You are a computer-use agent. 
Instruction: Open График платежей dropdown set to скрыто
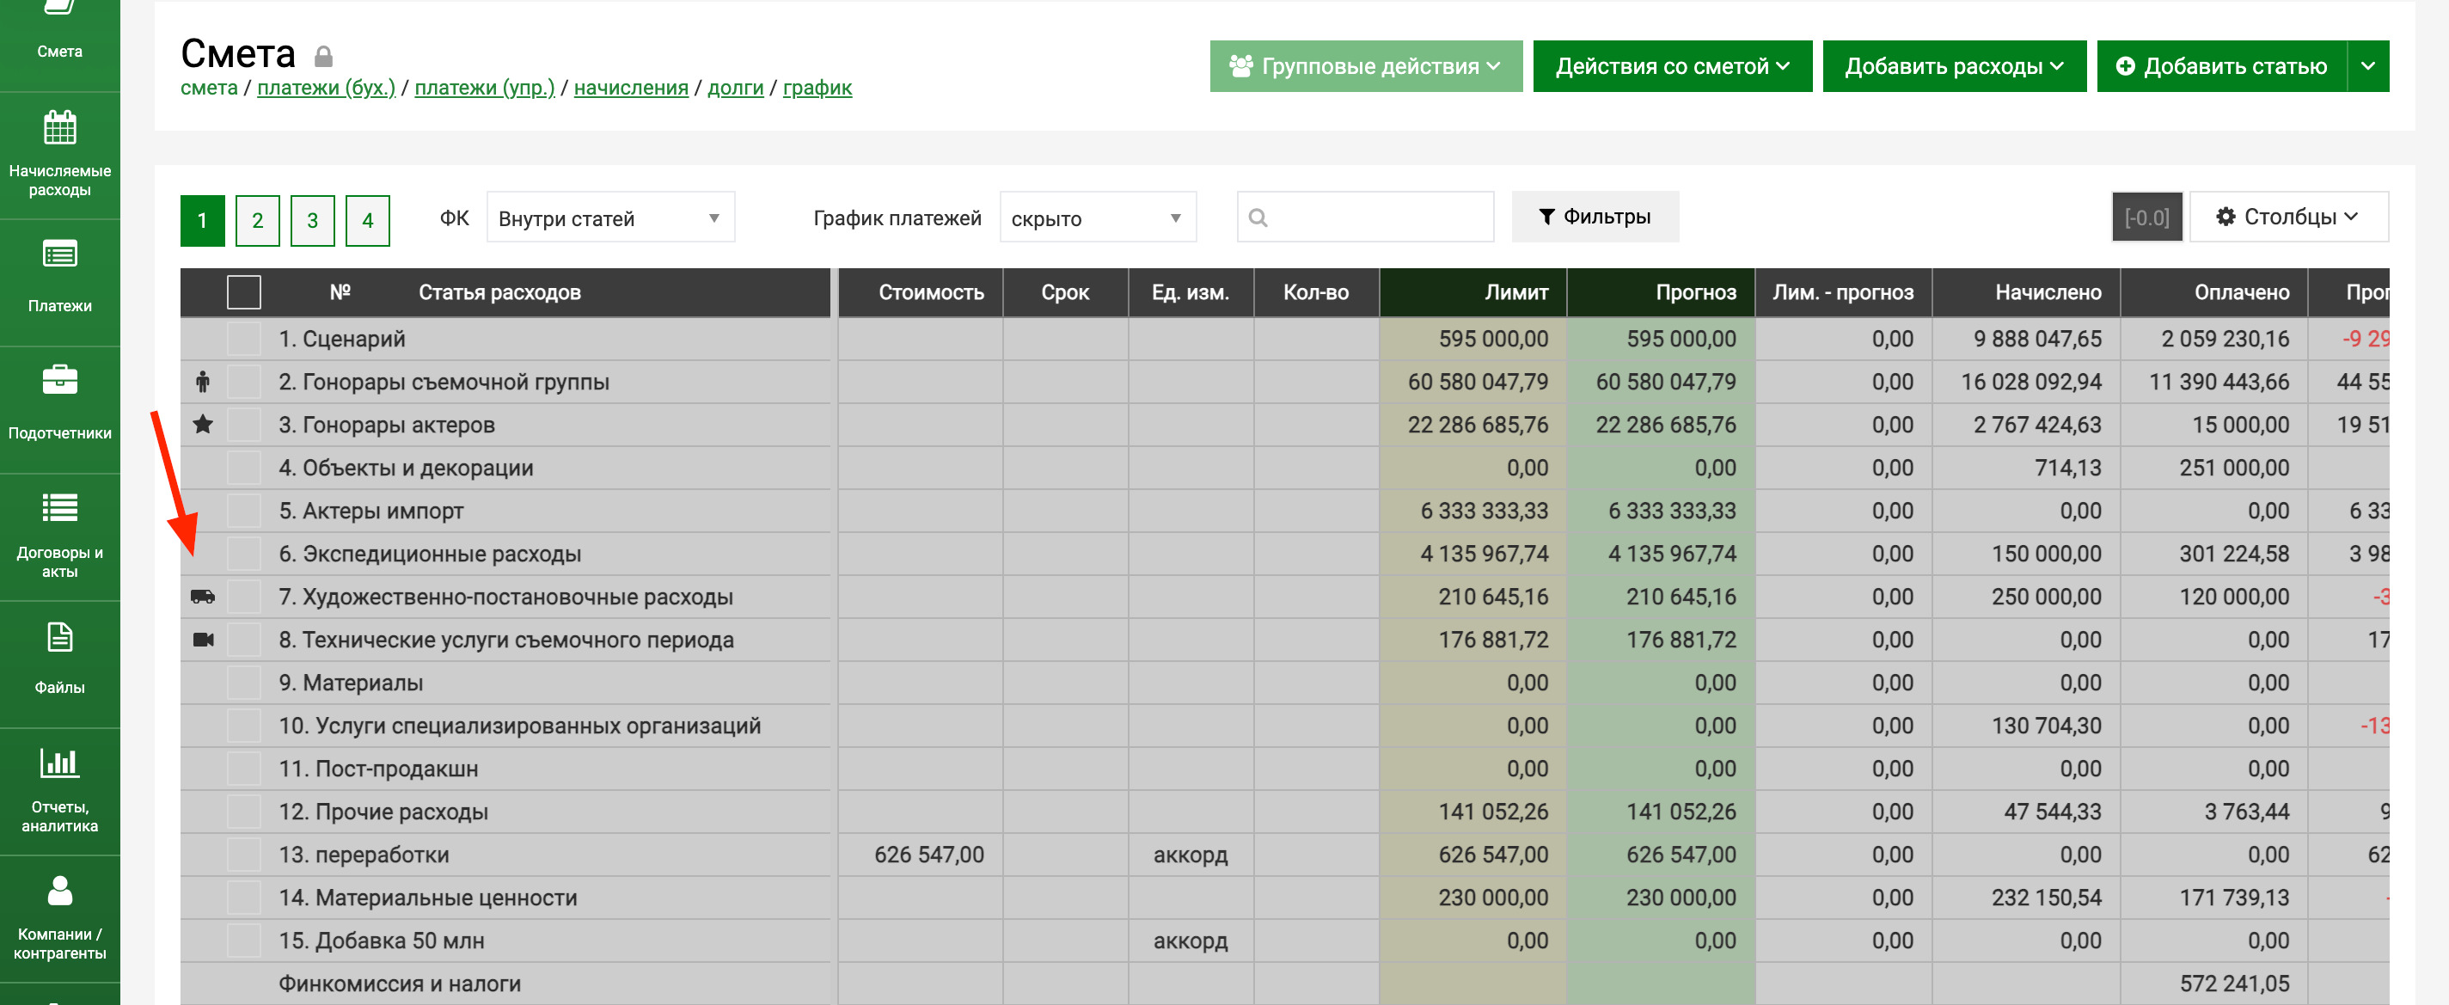pos(1098,218)
